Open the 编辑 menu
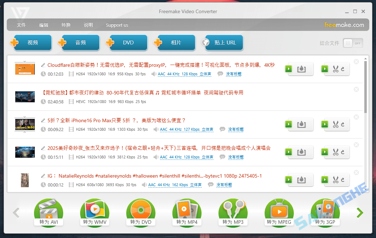Screen dimensions: 376x238 tap(43, 25)
